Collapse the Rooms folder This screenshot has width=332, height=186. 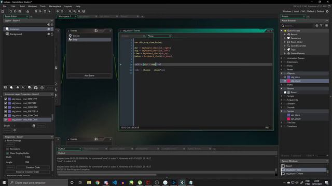tap(282, 88)
